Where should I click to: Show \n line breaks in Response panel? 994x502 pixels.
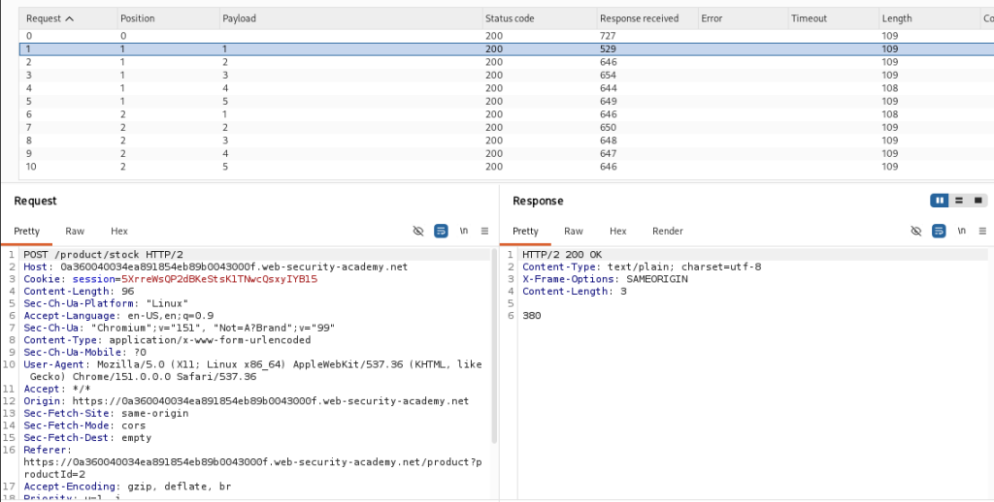click(962, 231)
